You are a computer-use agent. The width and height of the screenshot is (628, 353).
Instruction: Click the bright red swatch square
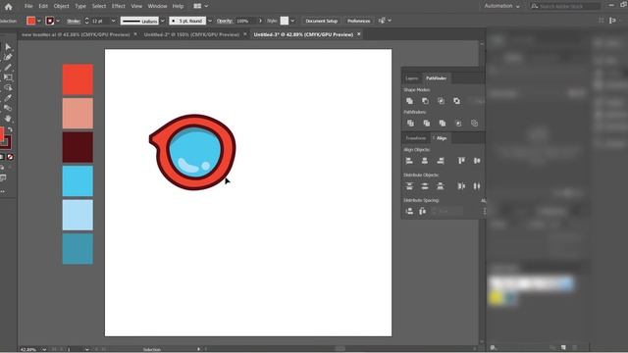coord(78,79)
